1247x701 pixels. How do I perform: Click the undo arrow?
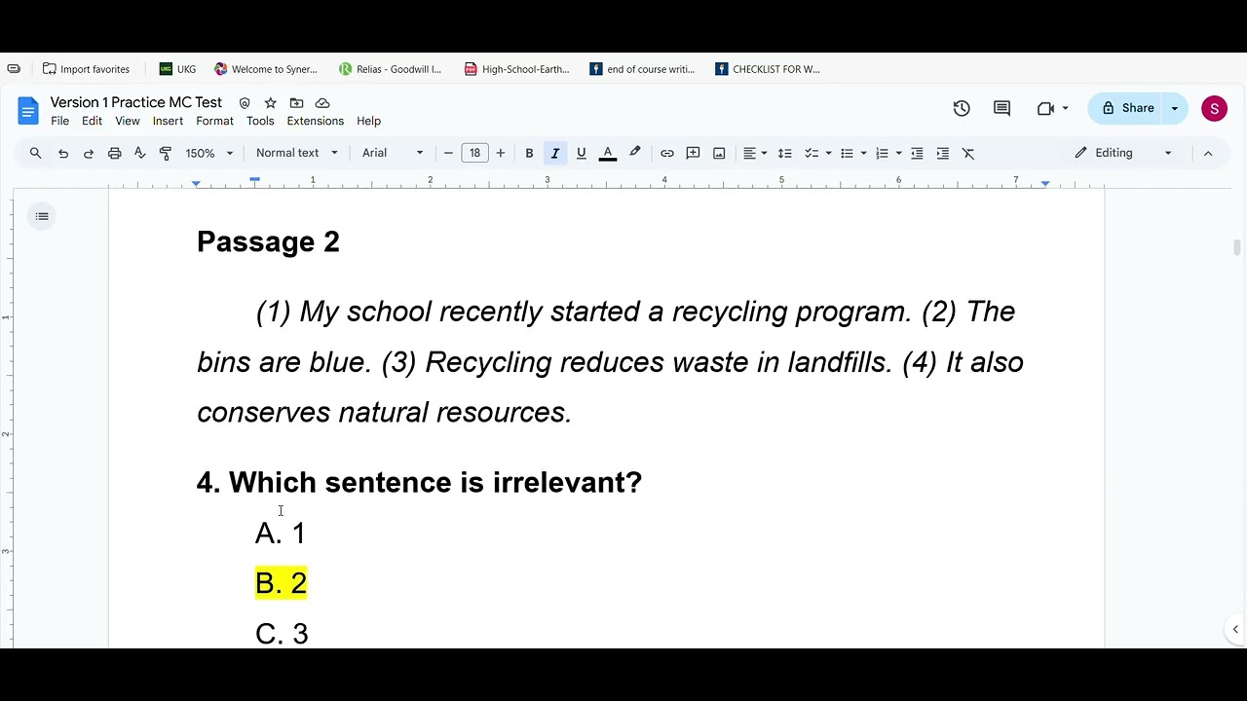(x=63, y=153)
